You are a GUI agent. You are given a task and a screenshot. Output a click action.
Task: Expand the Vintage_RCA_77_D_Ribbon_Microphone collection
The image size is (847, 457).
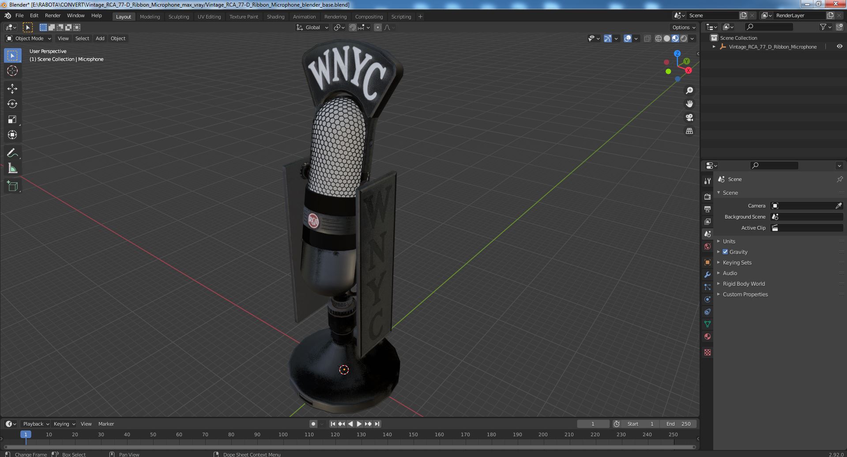coord(714,46)
